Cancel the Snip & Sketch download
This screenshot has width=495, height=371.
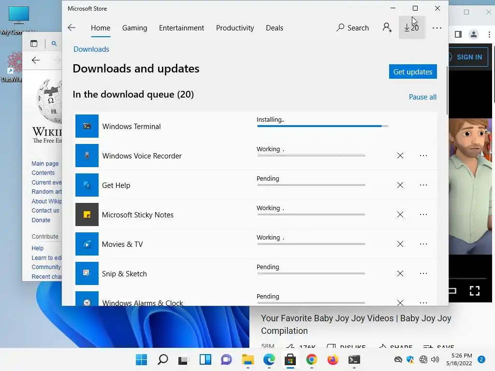[400, 273]
